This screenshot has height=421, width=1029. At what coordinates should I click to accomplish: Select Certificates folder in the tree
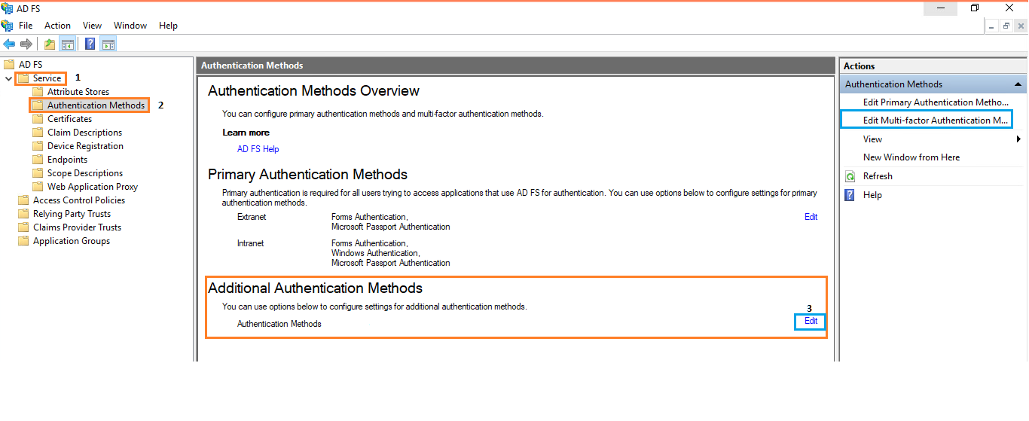click(69, 119)
